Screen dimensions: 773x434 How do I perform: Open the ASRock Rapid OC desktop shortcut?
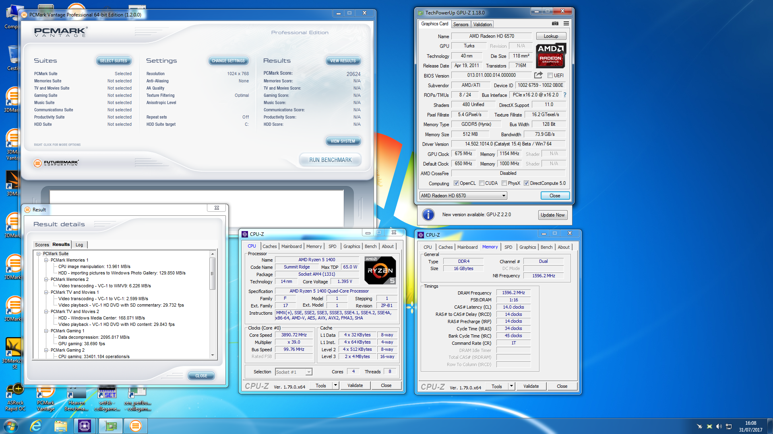pos(15,398)
